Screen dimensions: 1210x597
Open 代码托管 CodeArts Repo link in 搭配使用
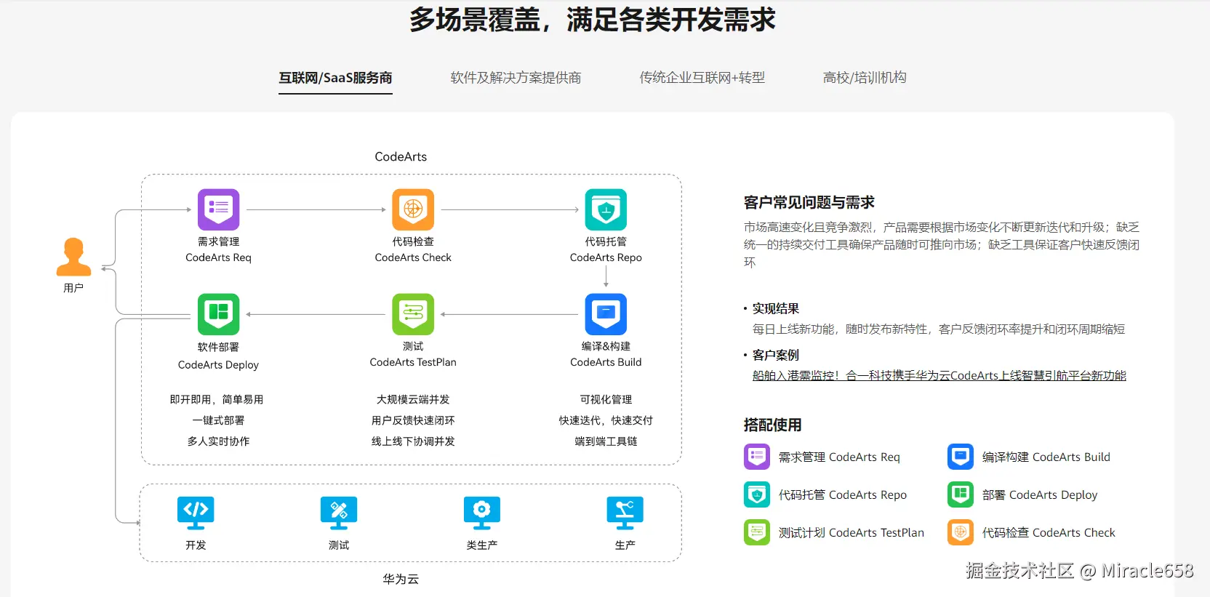pyautogui.click(x=842, y=494)
